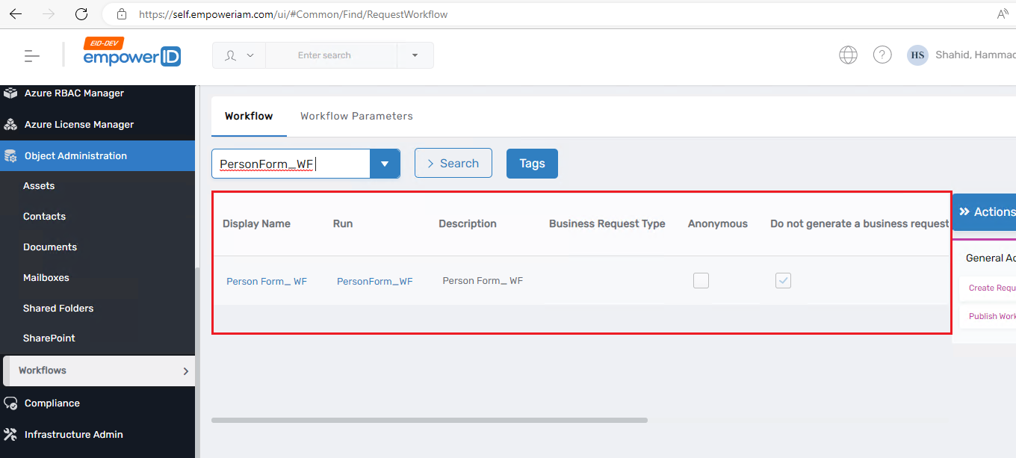1016x458 pixels.
Task: Click the PersonForm_WF search input
Action: (x=291, y=164)
